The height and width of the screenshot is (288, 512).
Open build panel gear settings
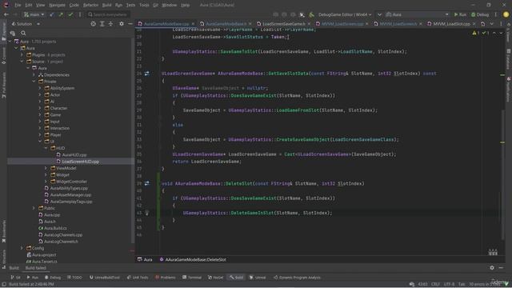[x=492, y=268]
